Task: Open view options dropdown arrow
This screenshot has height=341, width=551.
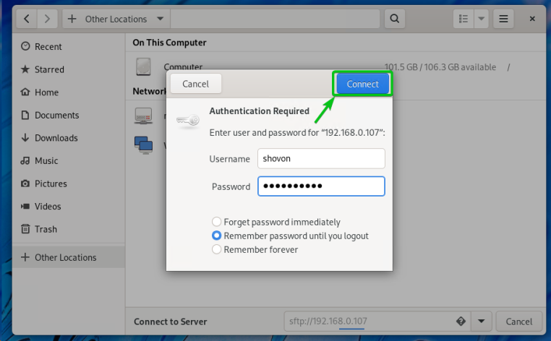Action: pyautogui.click(x=482, y=19)
